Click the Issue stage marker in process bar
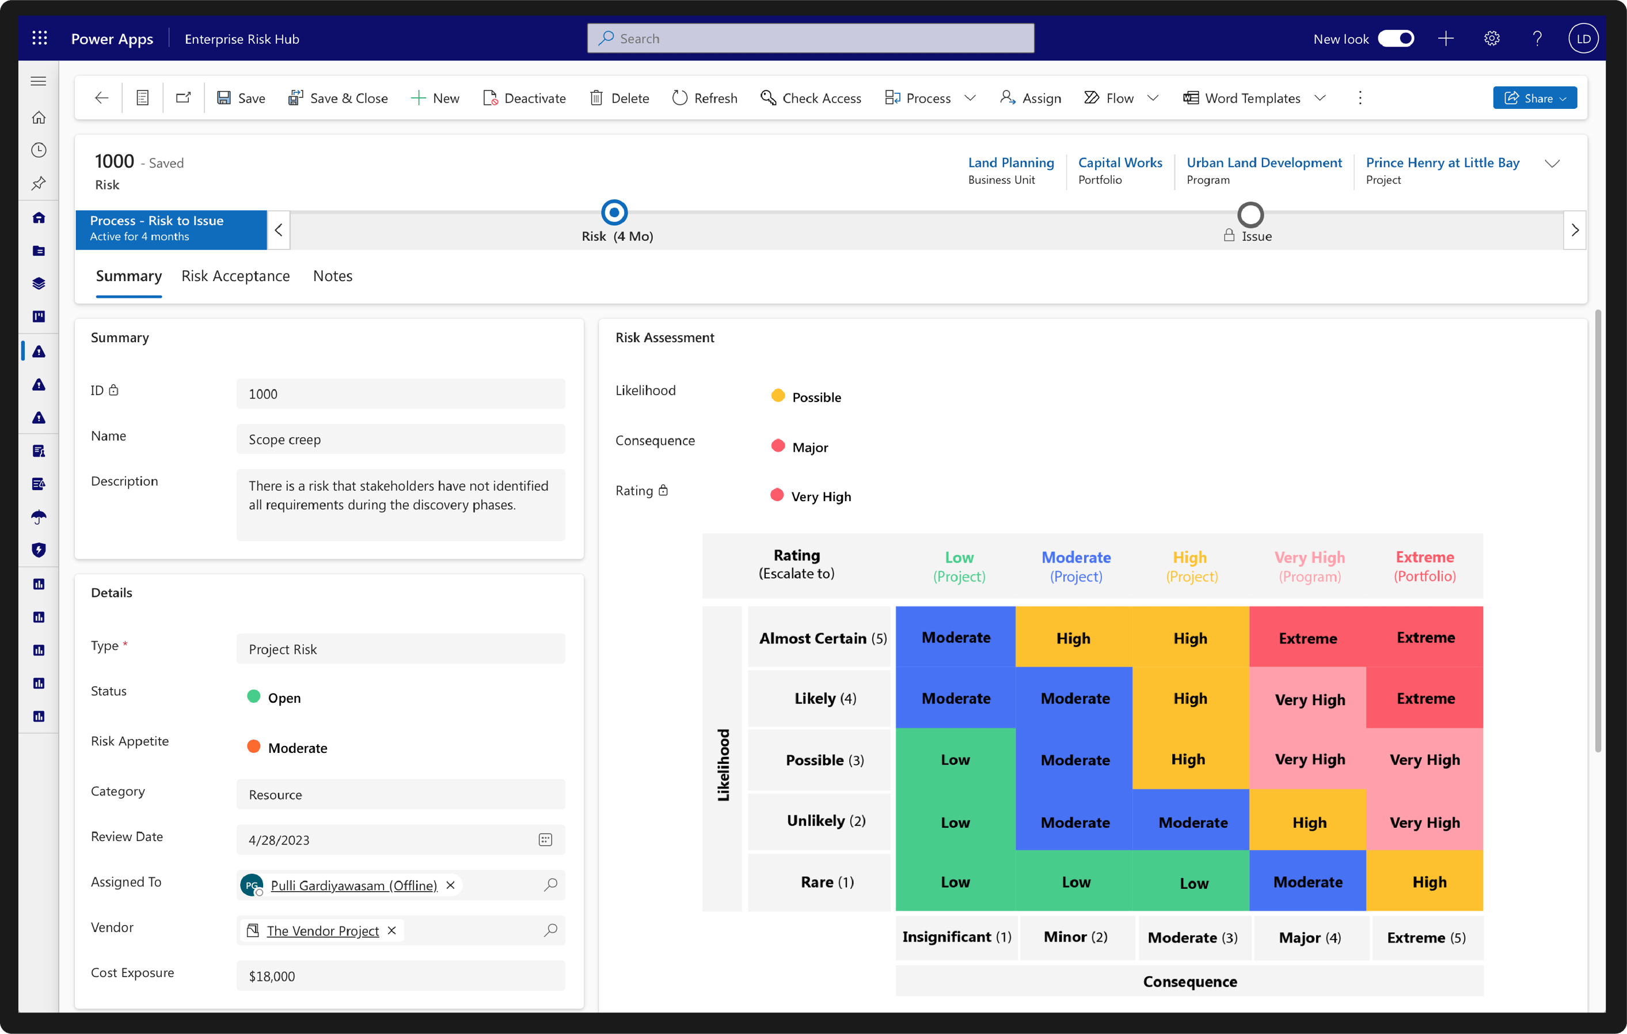This screenshot has height=1034, width=1627. click(x=1250, y=215)
